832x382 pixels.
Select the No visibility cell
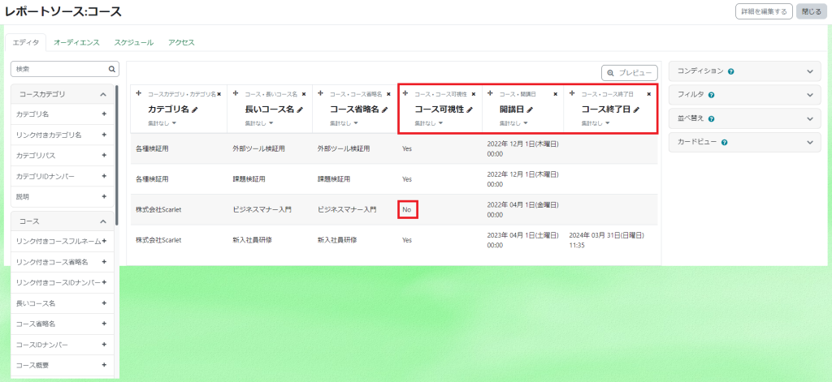pos(407,209)
